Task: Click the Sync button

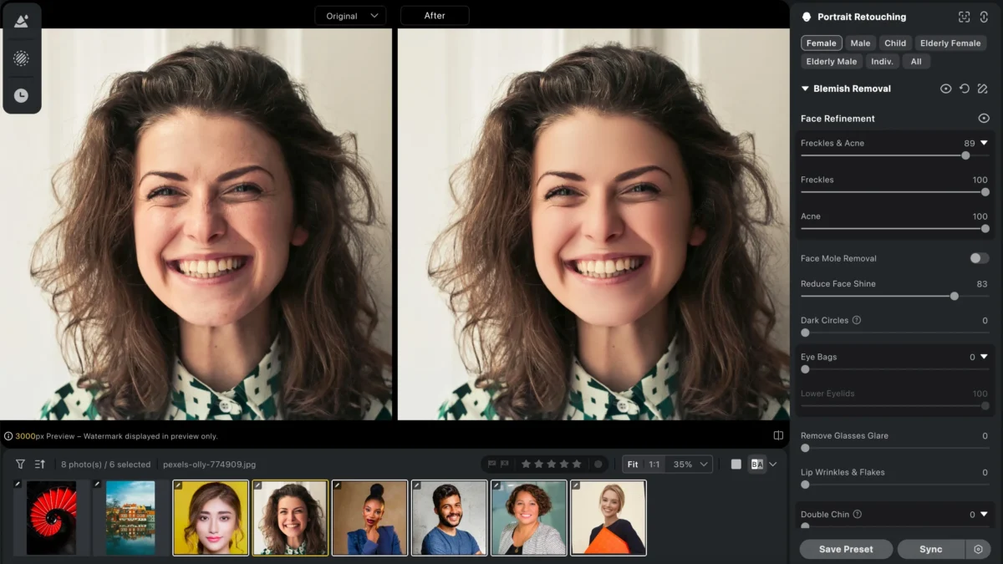Action: (x=930, y=549)
